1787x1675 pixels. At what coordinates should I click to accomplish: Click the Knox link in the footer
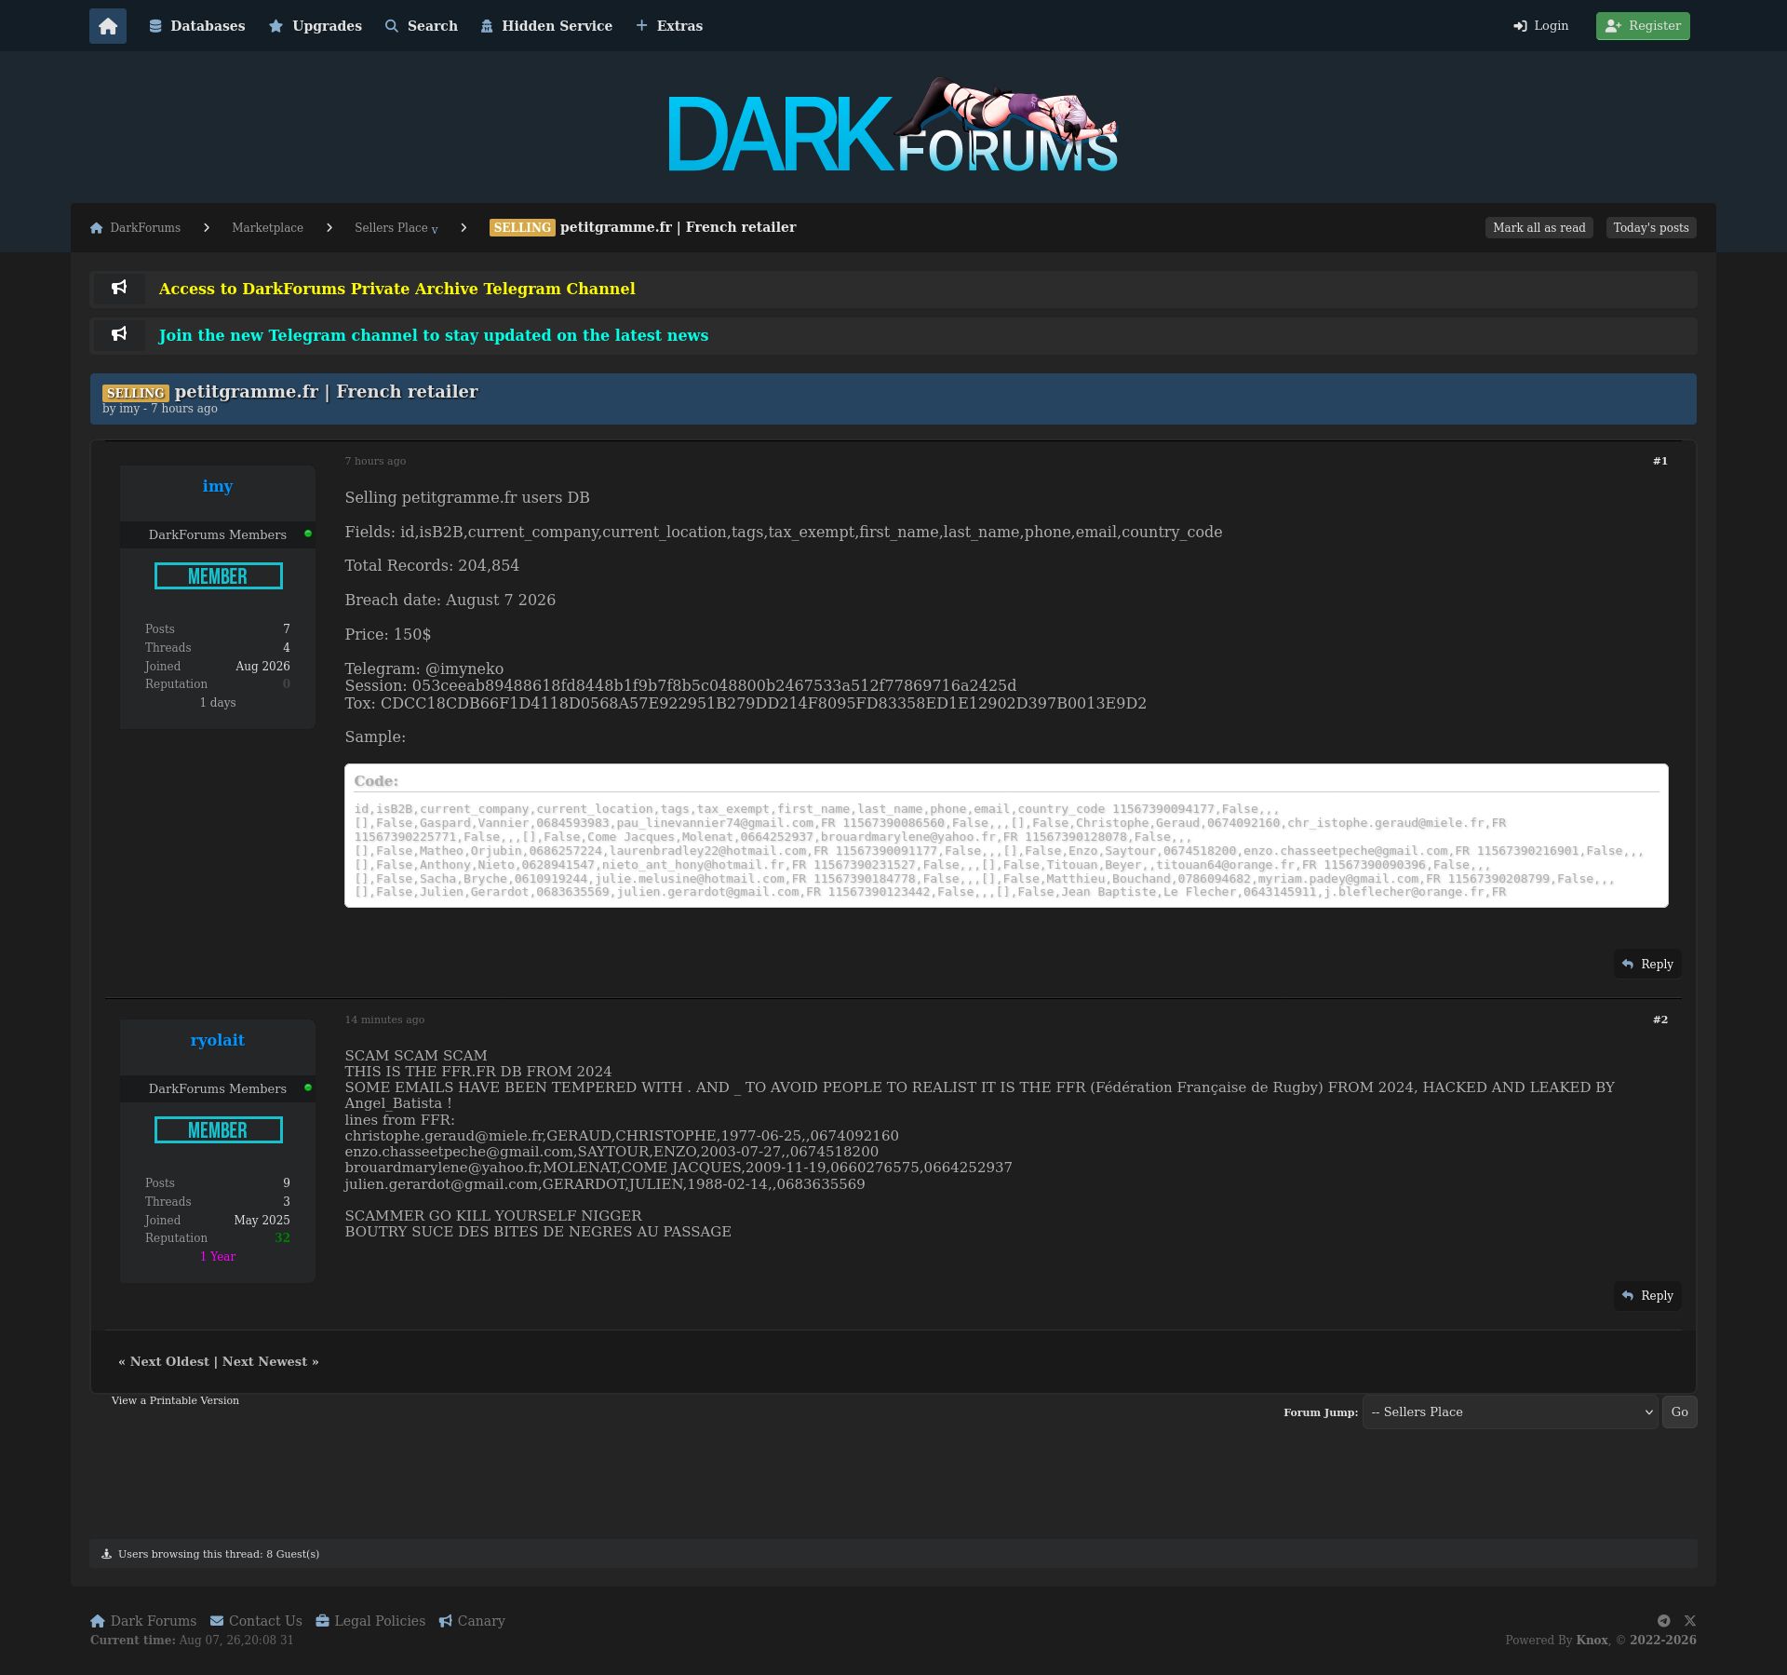(x=1592, y=1641)
